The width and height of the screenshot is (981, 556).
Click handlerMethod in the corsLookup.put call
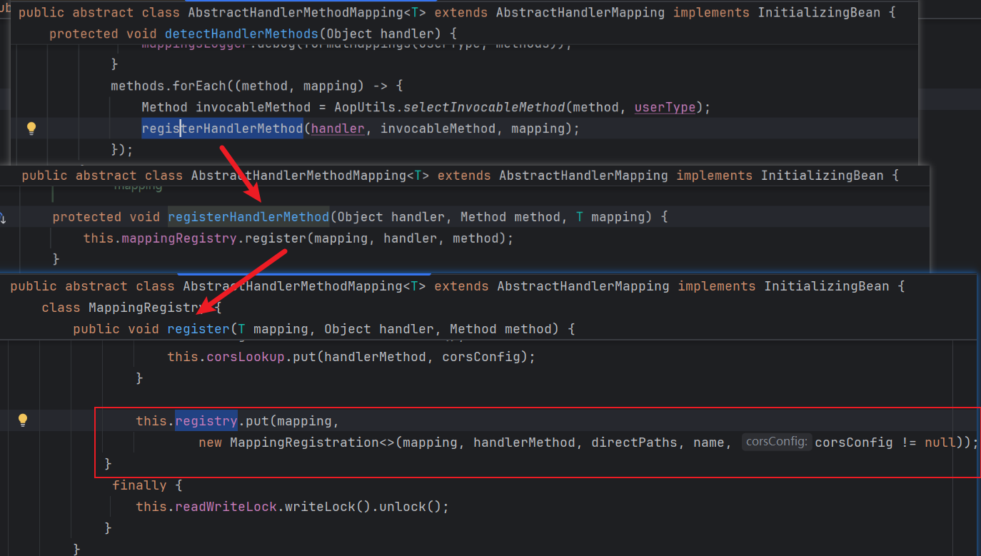point(375,356)
